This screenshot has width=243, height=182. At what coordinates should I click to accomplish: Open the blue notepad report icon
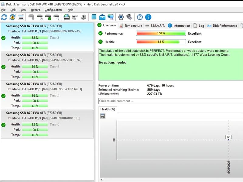coord(94,17)
